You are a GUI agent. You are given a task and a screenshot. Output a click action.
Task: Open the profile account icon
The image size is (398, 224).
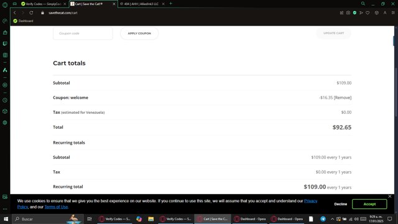pos(385,12)
